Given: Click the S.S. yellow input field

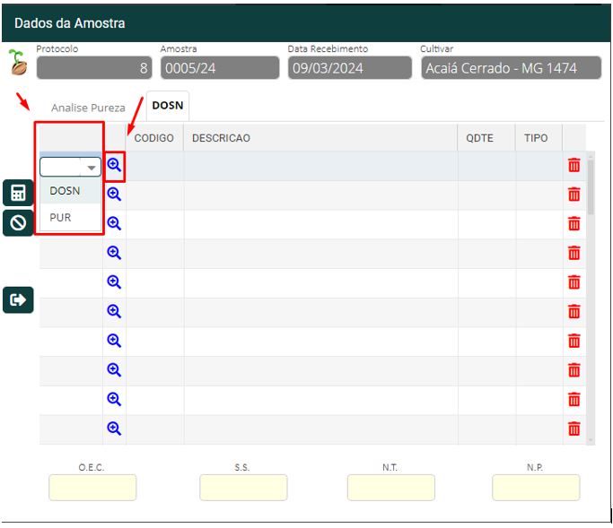Looking at the screenshot, I should [243, 488].
